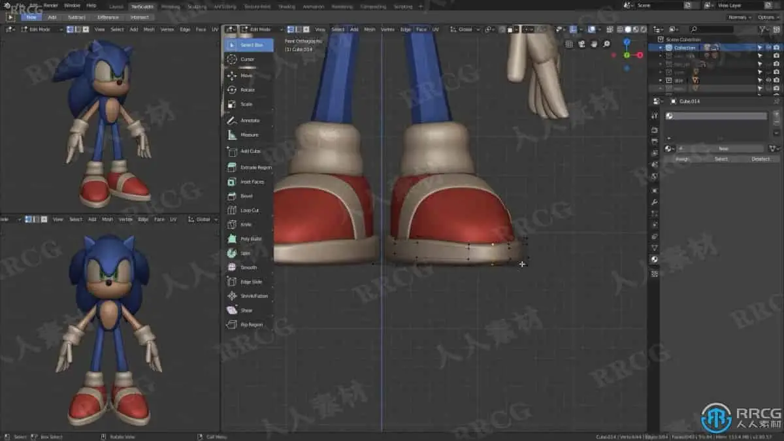Viewport: 784px width, 441px height.
Task: Expand the Options dropdown
Action: click(767, 17)
